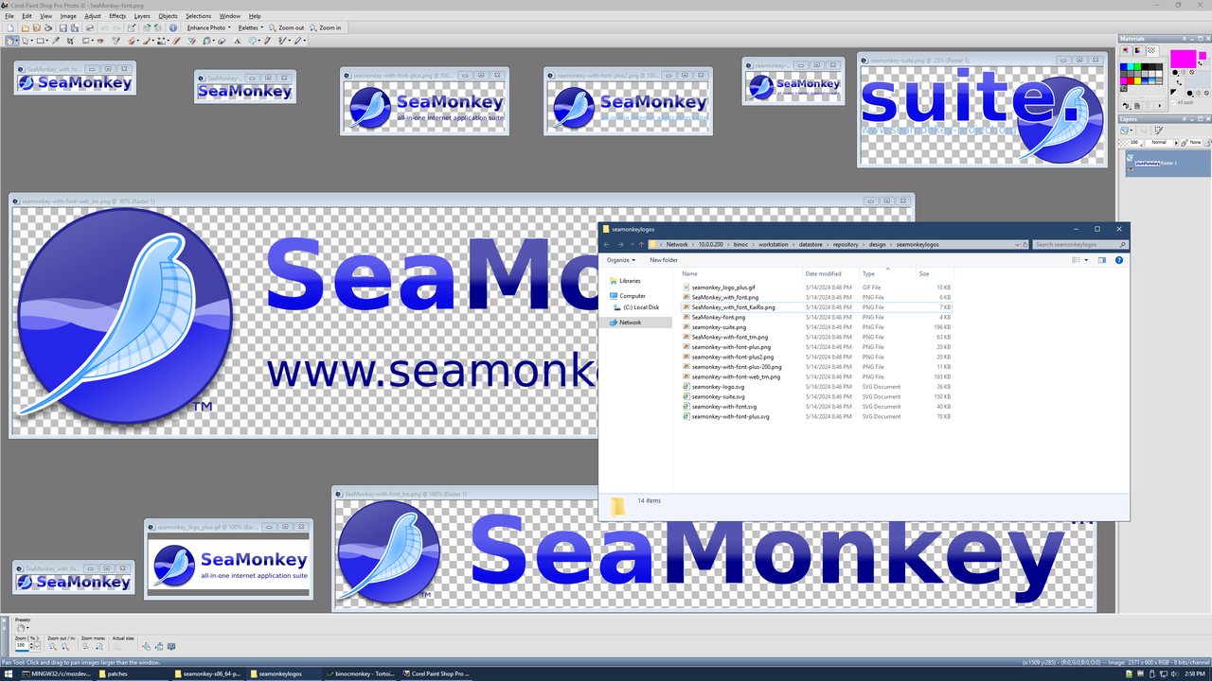Open the address bar history dropdown in Explorer
Viewport: 1212px width, 681px height.
(x=1018, y=244)
